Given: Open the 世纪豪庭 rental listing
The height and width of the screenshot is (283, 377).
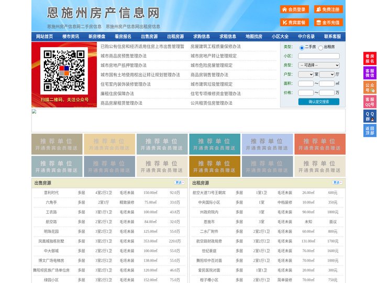Looking at the screenshot, I should click(x=209, y=251).
